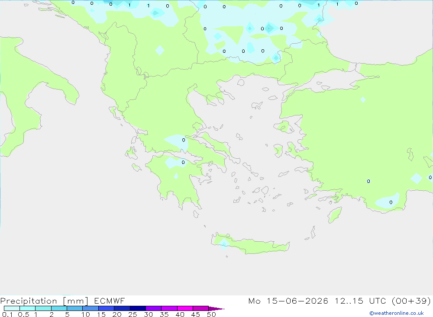Image resolution: width=433 pixels, height=317 pixels.
Task: Pick the 15–20 mm blue legend swatch
Action: click(107, 308)
